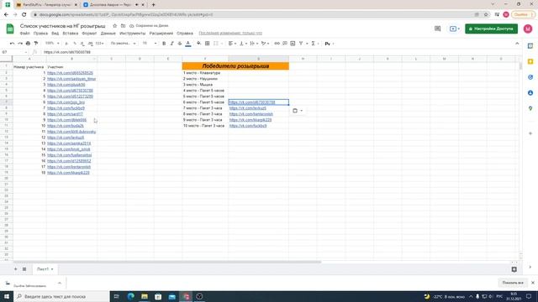Open the 10 место winner link
The image size is (538, 302).
pos(248,126)
